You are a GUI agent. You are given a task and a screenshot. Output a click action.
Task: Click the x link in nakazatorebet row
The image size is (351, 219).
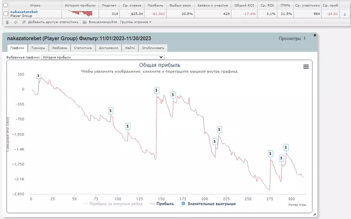coord(345,14)
